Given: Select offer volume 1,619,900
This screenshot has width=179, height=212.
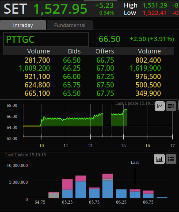Looking at the screenshot, I should click(x=145, y=68).
